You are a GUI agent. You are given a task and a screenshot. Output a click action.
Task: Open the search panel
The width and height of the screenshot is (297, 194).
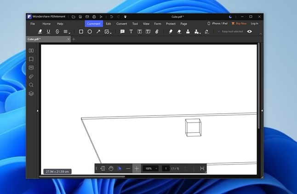31,85
